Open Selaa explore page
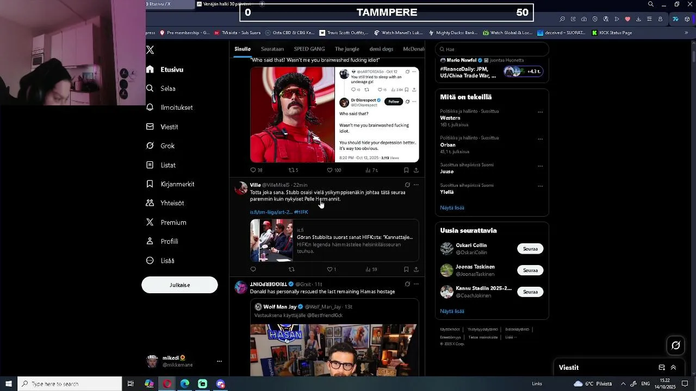This screenshot has width=696, height=391. (161, 89)
